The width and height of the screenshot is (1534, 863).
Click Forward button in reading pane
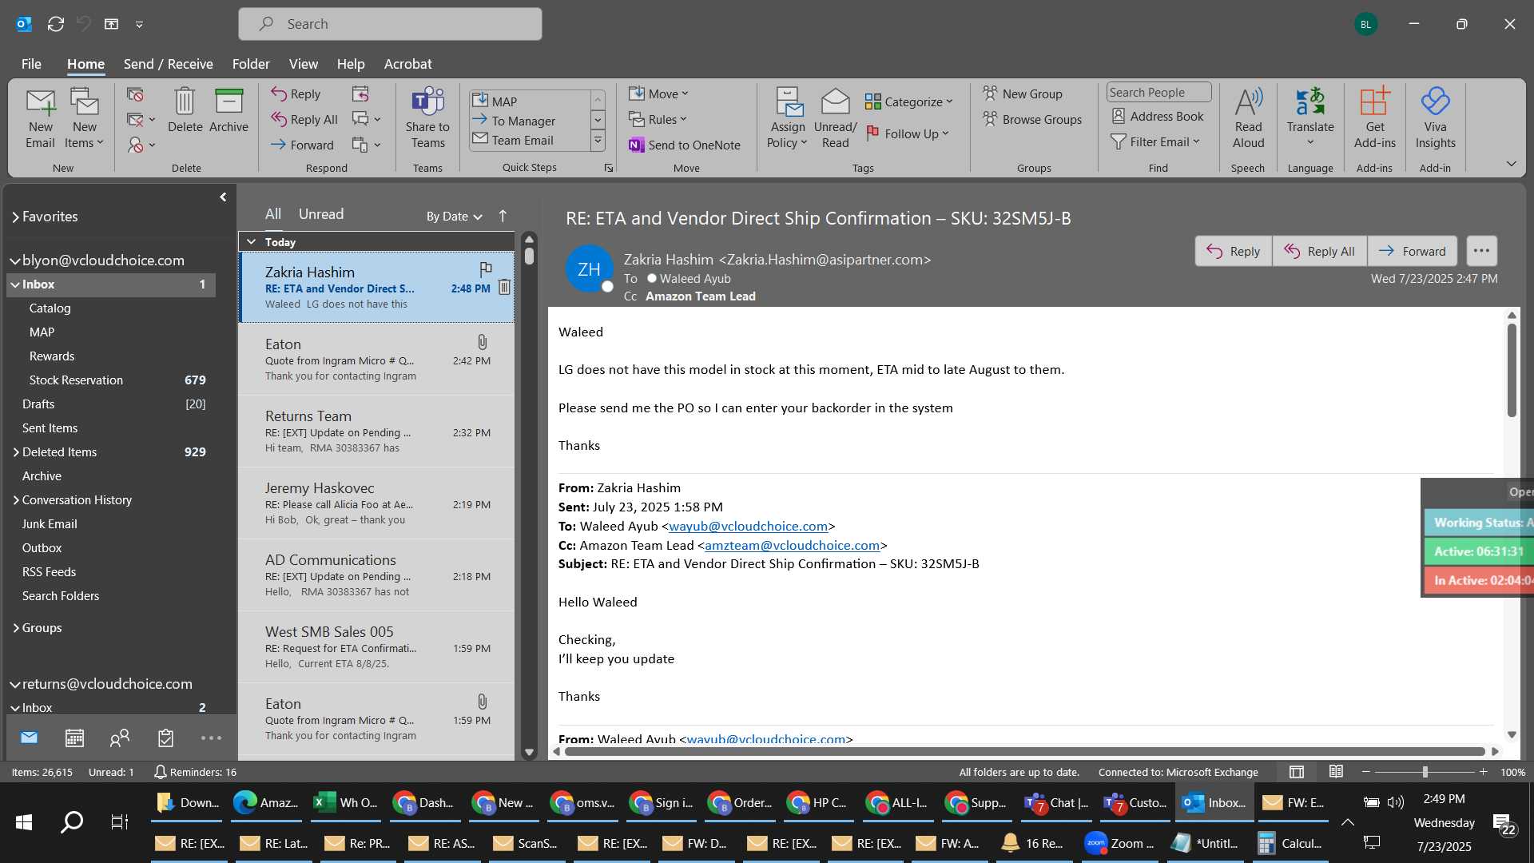pyautogui.click(x=1412, y=251)
